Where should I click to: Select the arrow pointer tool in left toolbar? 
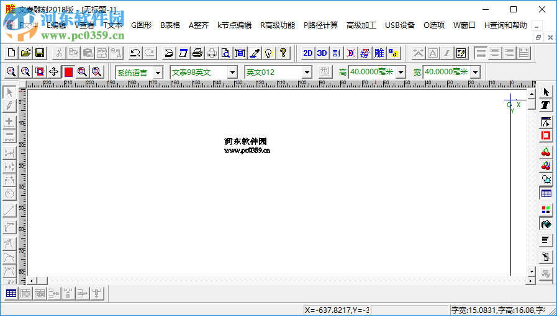[9, 92]
